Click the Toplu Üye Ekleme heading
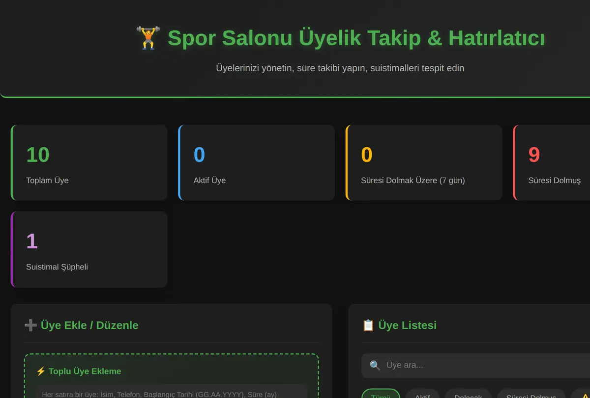The height and width of the screenshot is (398, 590). click(85, 371)
